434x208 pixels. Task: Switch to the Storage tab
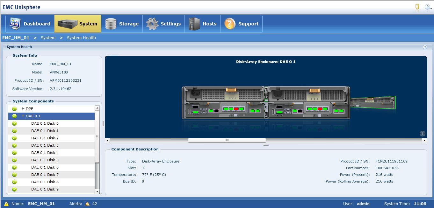[122, 24]
